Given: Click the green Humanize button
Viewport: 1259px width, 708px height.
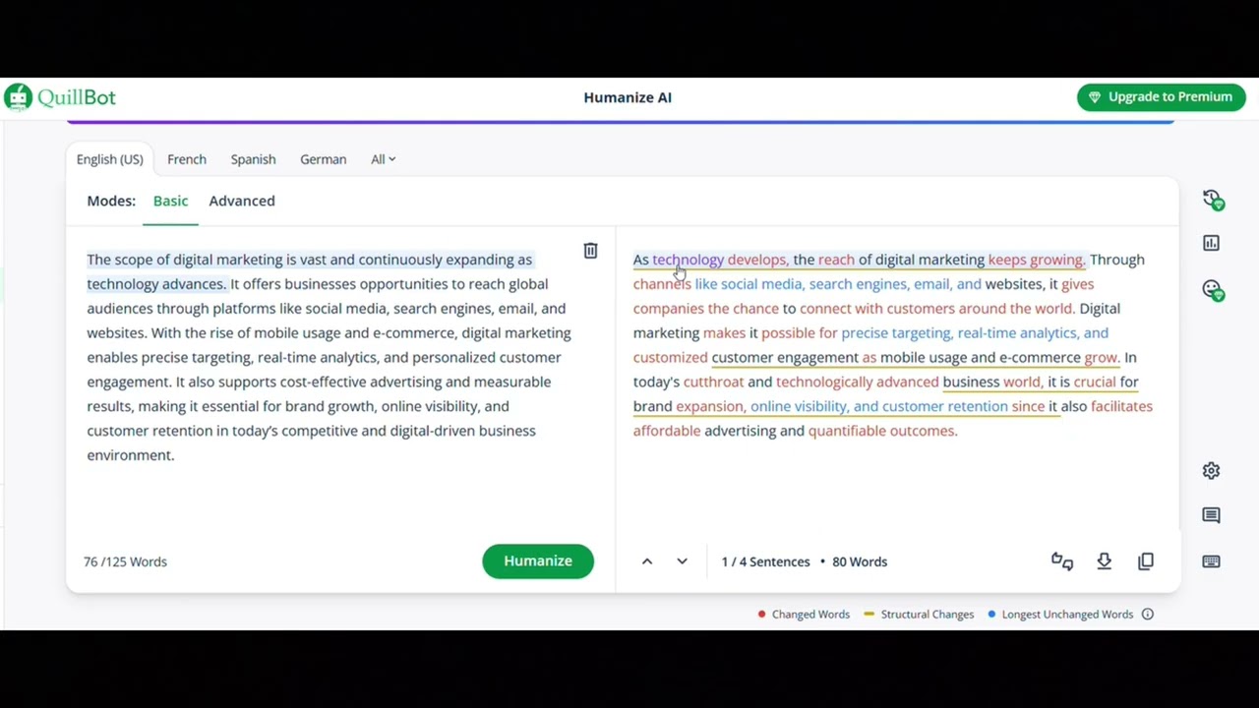Looking at the screenshot, I should coord(538,561).
